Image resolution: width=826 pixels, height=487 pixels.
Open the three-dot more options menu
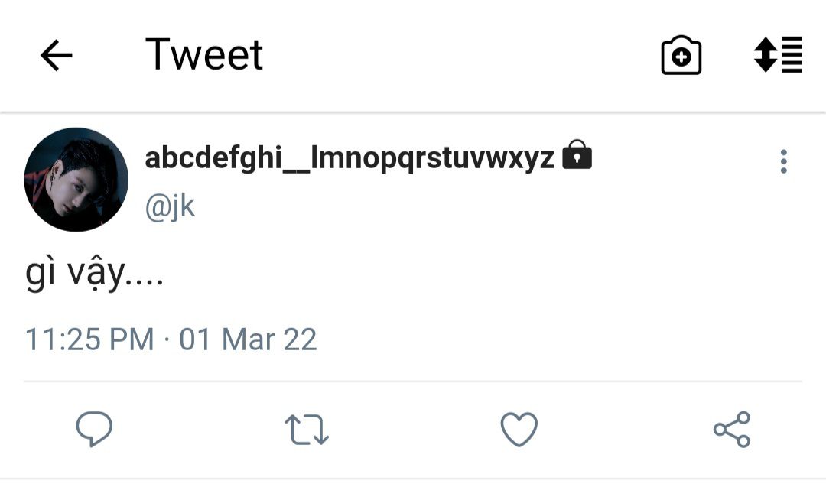(x=783, y=161)
